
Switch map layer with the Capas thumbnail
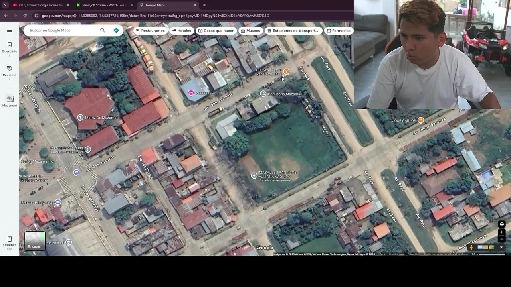(x=35, y=241)
